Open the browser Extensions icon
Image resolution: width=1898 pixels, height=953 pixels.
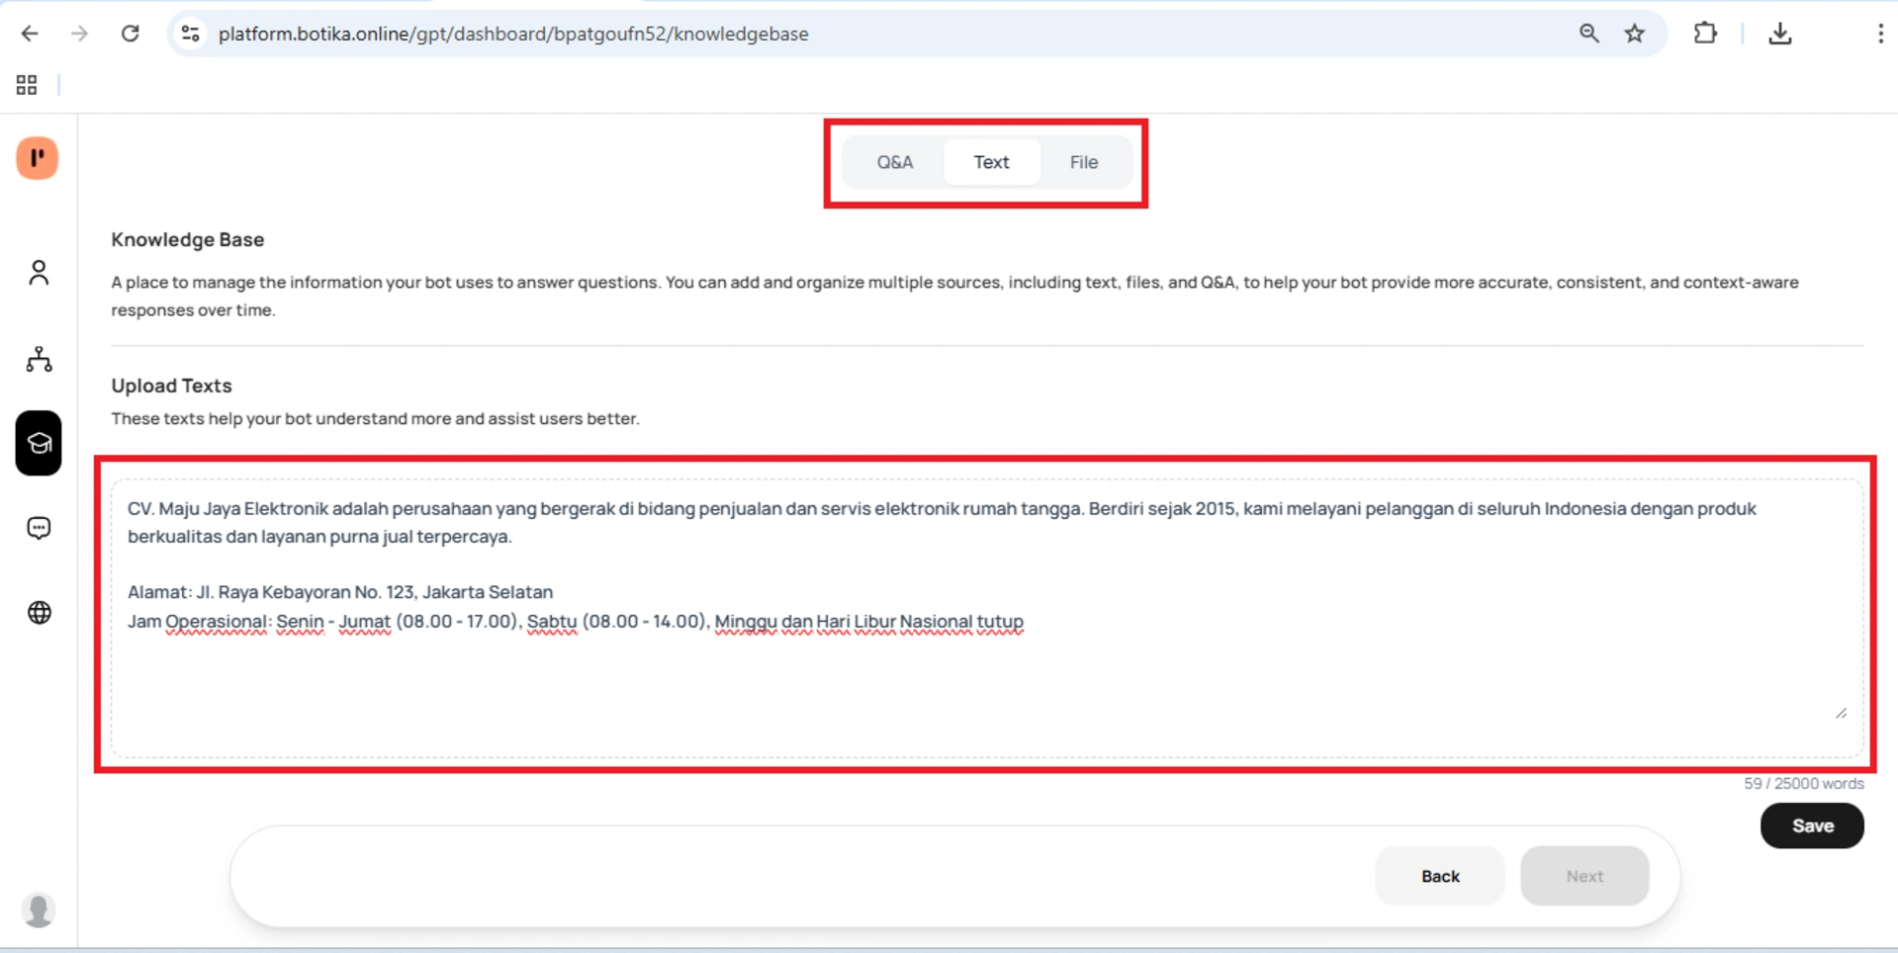pos(1706,33)
